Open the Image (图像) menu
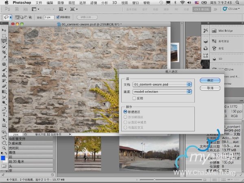Viewport: 244px width, 183px height. point(61,3)
